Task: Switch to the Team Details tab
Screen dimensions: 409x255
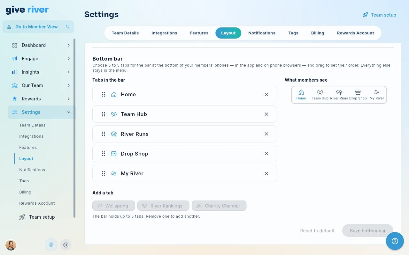Action: 125,33
